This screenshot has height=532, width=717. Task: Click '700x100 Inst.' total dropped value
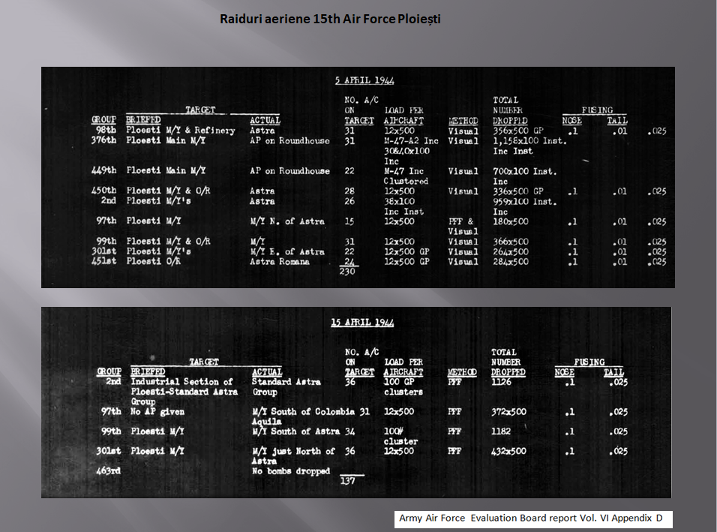click(x=525, y=171)
